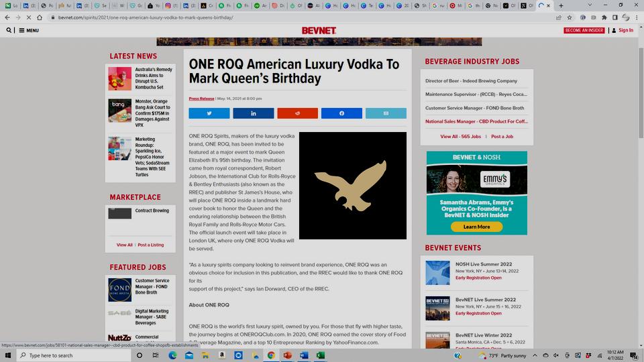
Task: Click the taskbar search box
Action: tap(74, 355)
